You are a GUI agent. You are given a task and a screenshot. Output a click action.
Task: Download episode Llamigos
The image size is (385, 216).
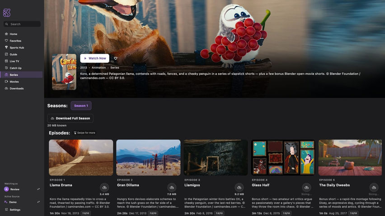click(x=239, y=188)
